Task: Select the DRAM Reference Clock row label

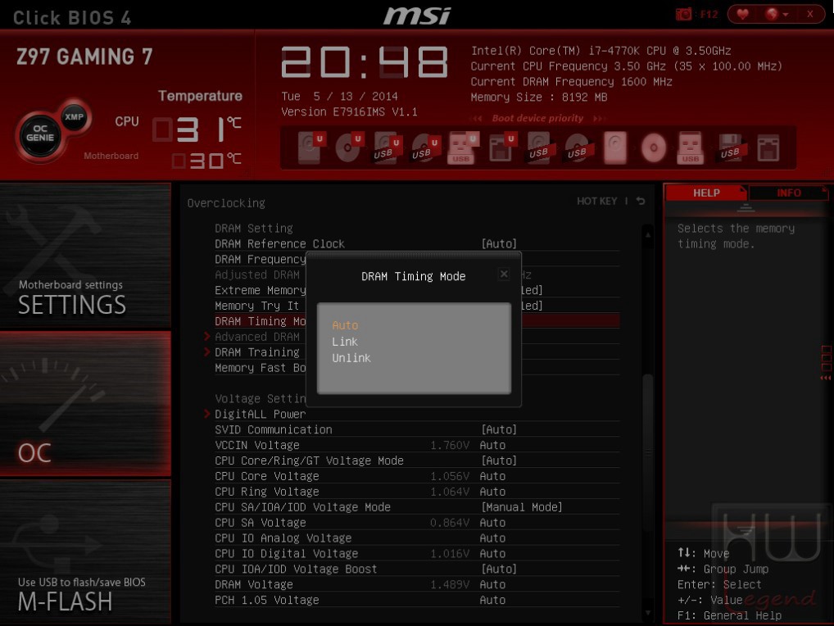Action: pos(279,243)
